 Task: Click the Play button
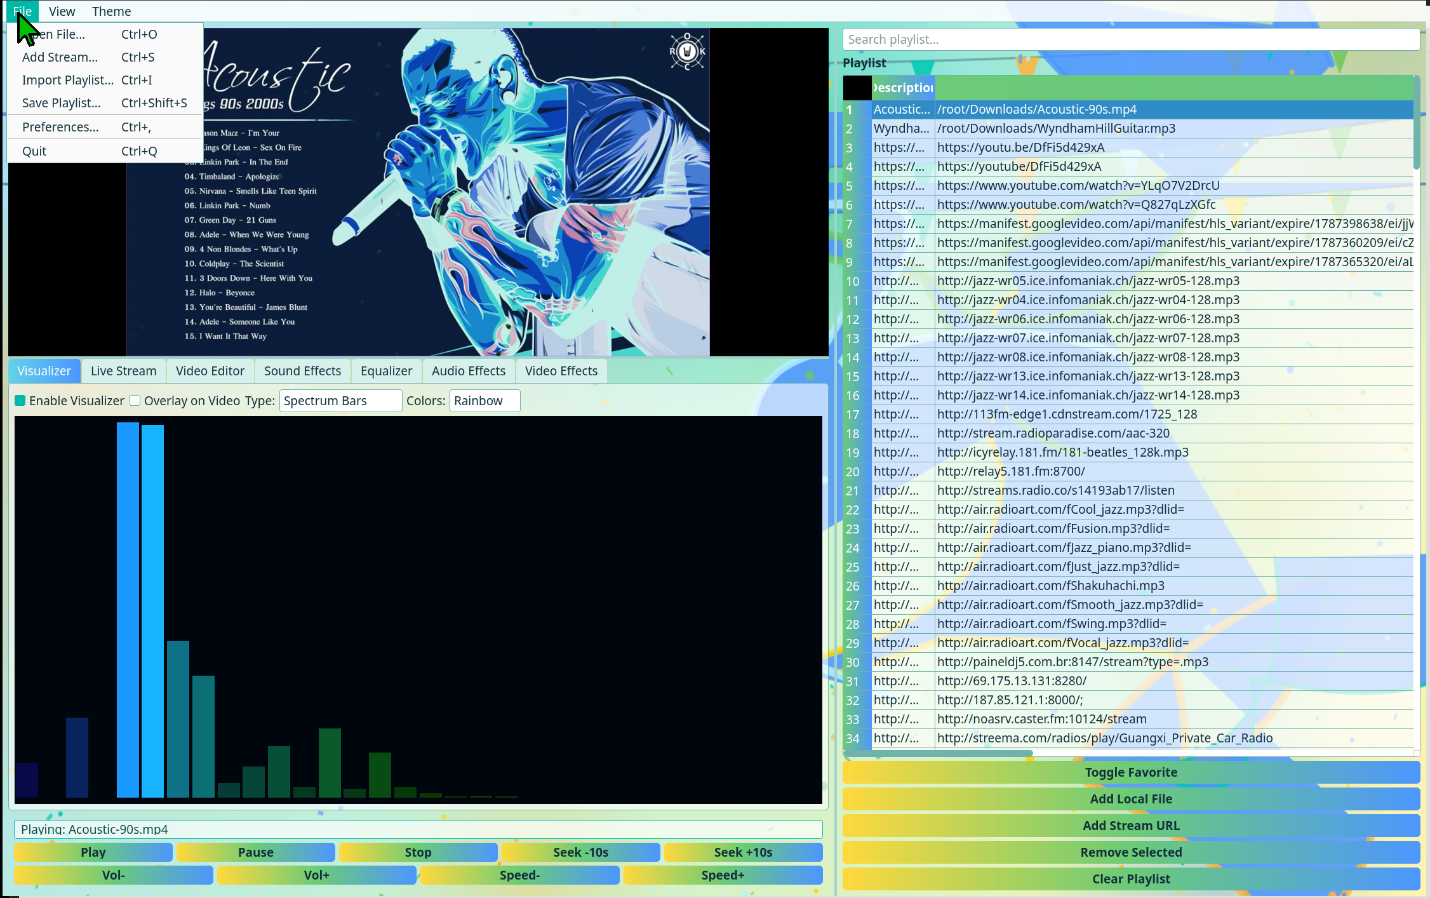point(93,852)
